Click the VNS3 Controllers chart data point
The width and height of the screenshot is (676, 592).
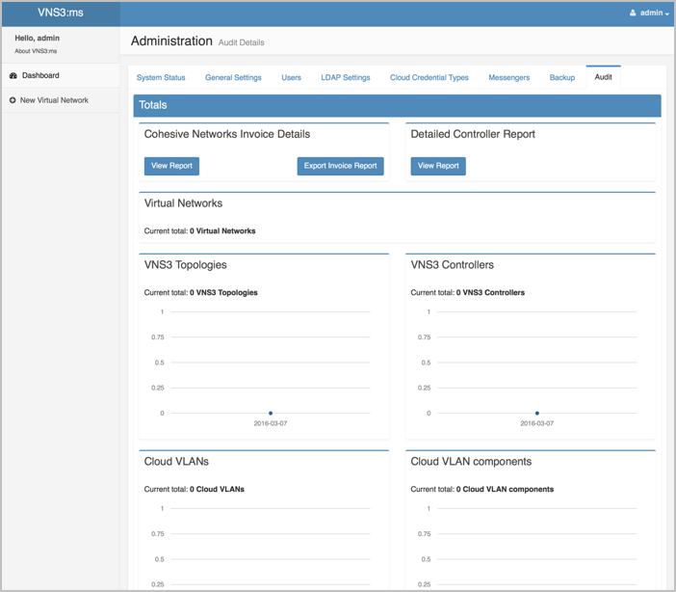click(x=536, y=414)
